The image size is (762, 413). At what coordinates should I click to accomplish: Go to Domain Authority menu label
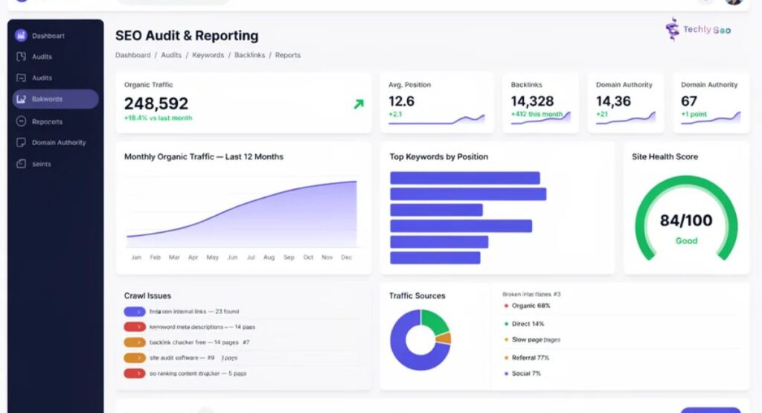point(59,142)
